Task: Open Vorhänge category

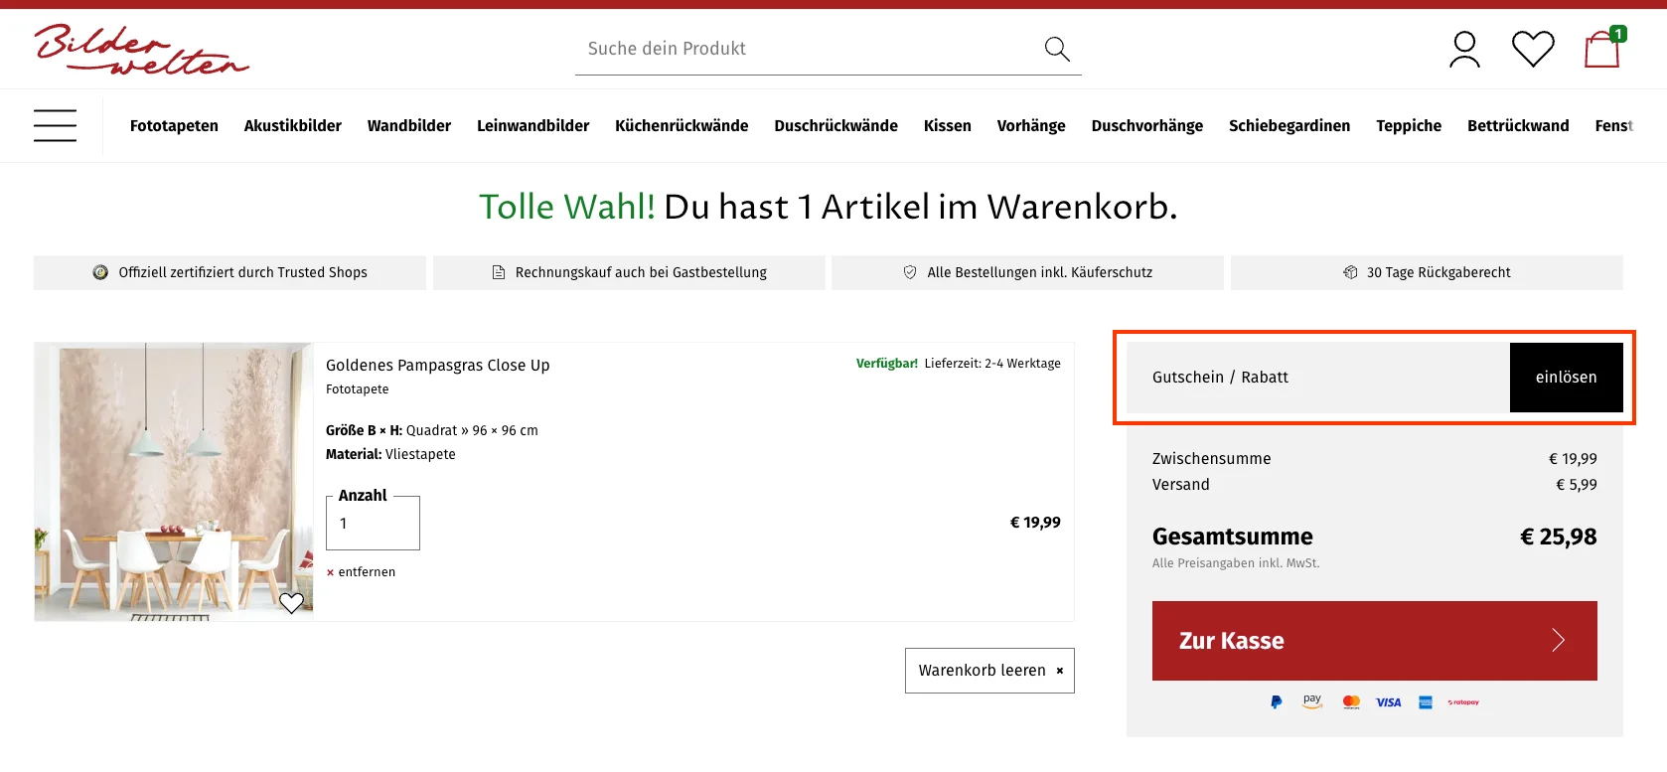Action: (x=1031, y=125)
